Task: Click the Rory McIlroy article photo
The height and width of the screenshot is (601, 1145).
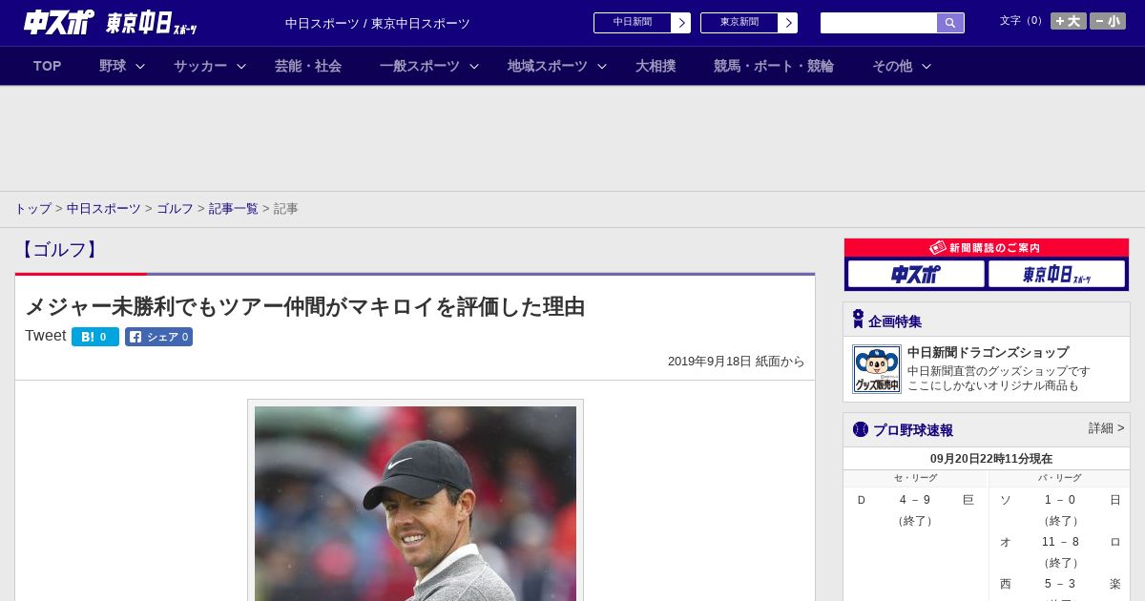Action: (415, 503)
